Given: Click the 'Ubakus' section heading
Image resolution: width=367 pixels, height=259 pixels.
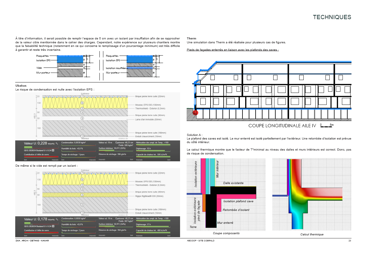Looking at the screenshot, I should (x=21, y=86).
